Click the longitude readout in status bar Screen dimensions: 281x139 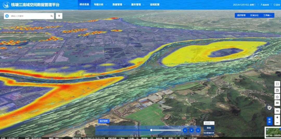pos(10,138)
